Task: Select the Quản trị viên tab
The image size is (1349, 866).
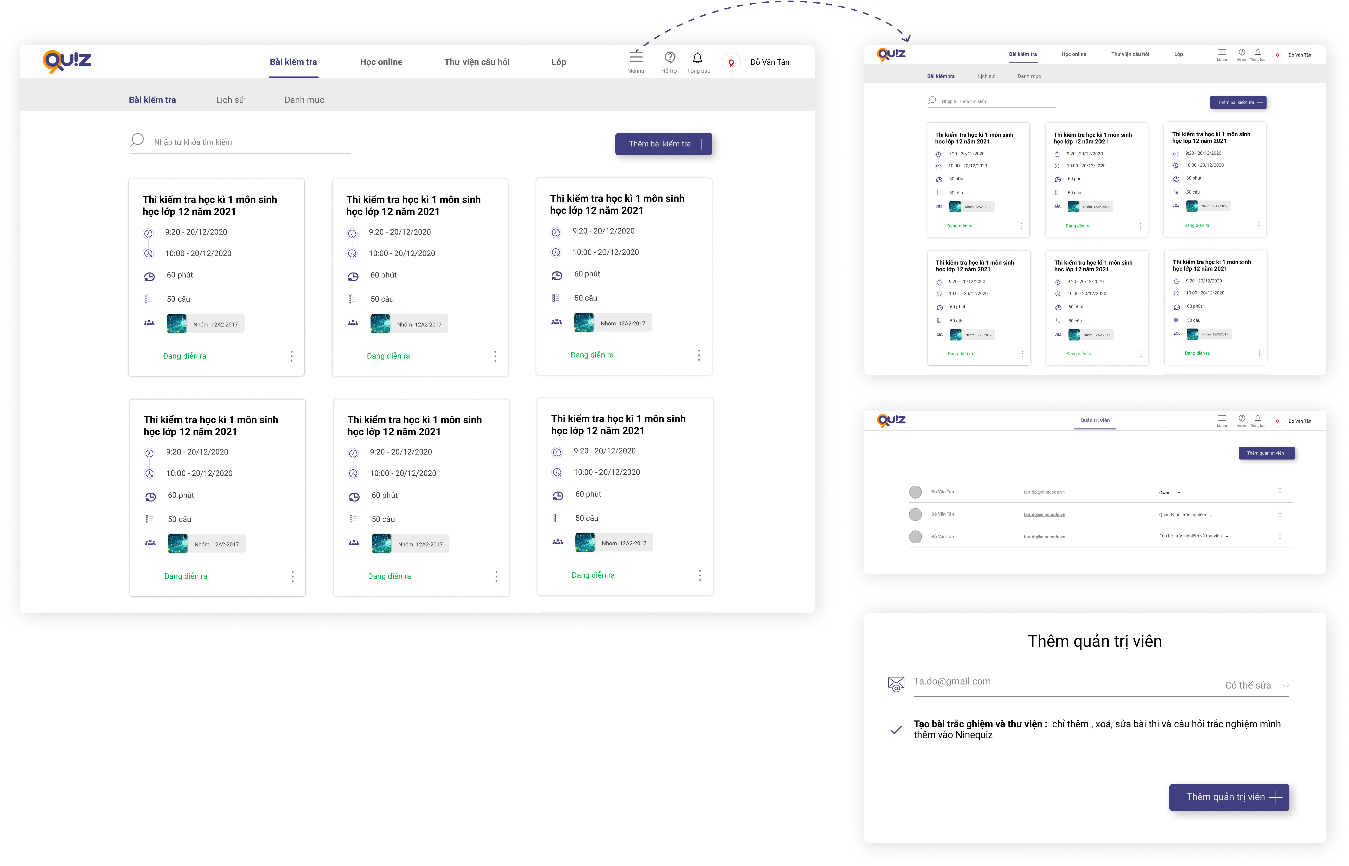Action: (x=1094, y=421)
